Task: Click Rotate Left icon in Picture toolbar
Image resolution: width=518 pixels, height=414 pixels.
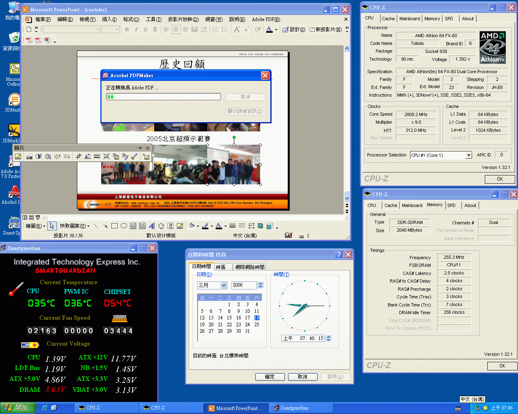Action: click(88, 156)
